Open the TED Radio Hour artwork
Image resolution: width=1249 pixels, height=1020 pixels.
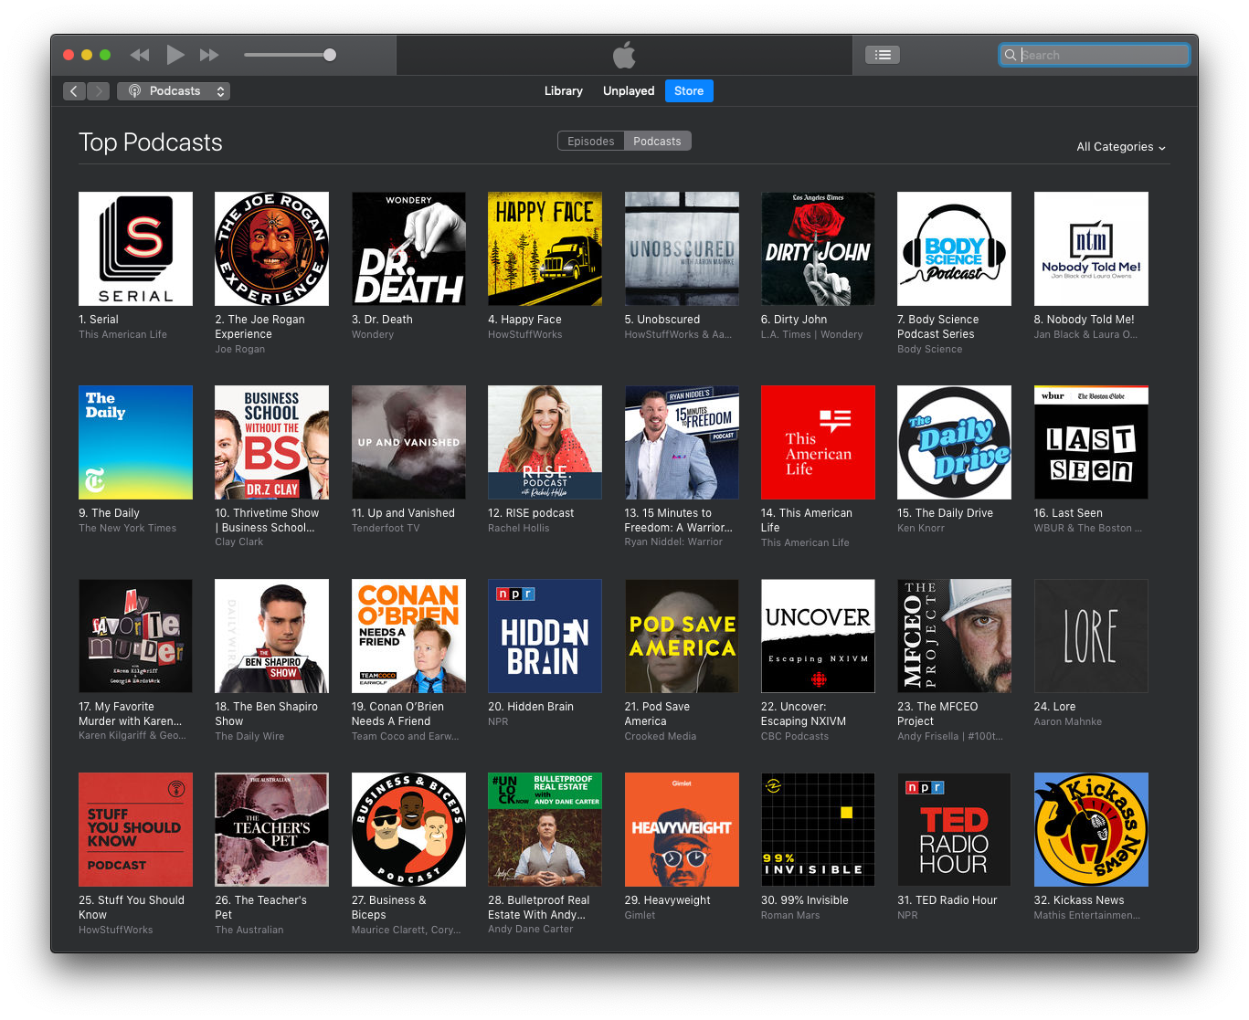954,829
